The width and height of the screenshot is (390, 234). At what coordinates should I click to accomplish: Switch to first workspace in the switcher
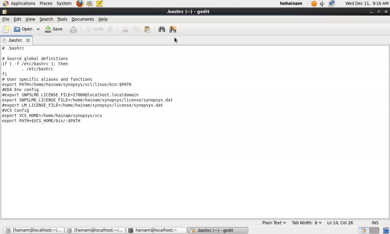(364, 230)
